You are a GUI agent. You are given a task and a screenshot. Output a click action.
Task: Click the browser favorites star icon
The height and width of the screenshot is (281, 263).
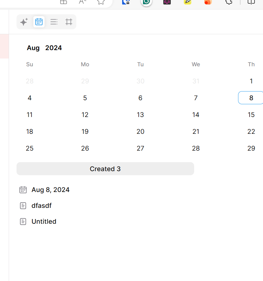pos(101,2)
